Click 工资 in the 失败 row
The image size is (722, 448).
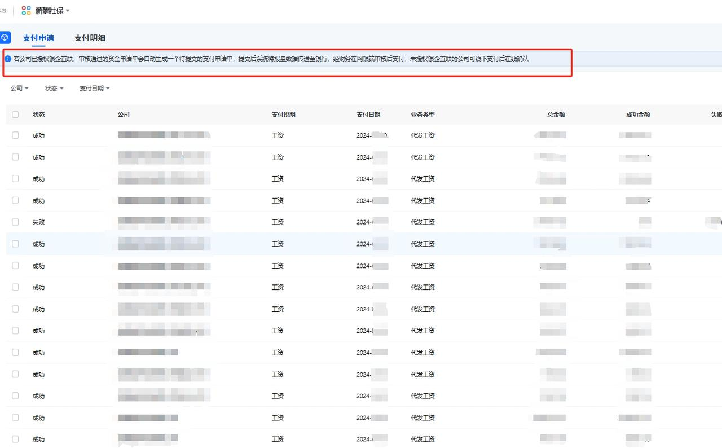[x=278, y=222]
